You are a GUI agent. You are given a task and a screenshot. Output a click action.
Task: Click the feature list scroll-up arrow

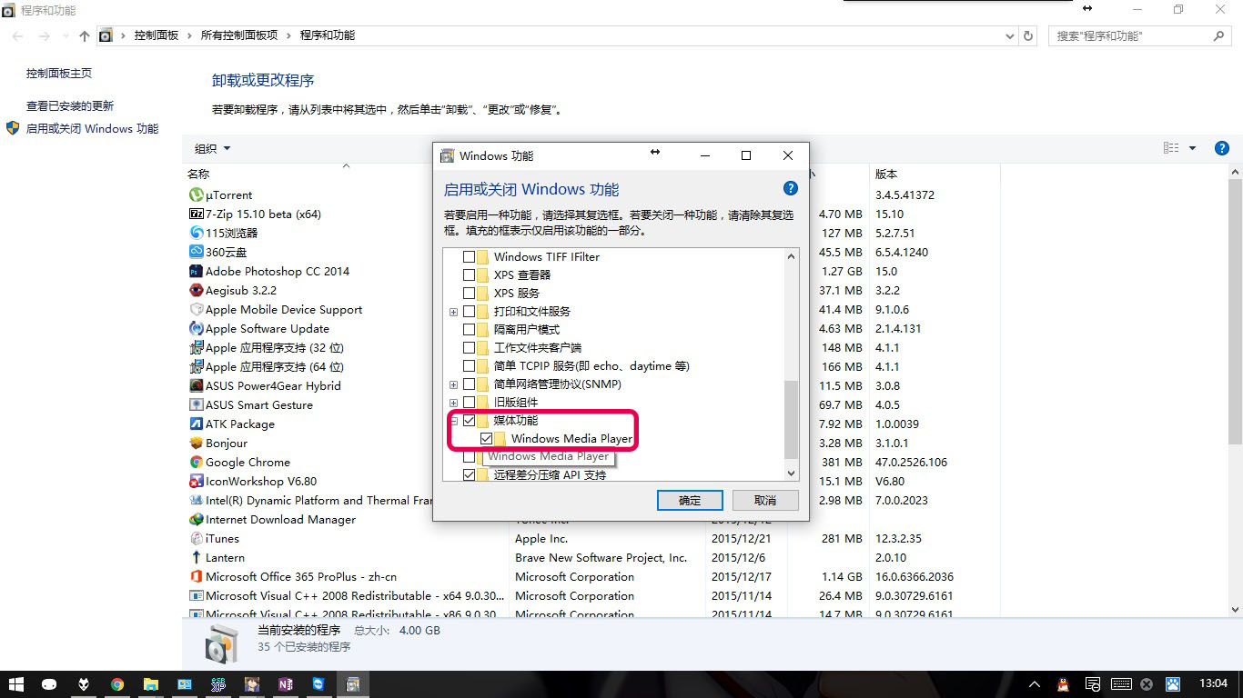pyautogui.click(x=791, y=256)
